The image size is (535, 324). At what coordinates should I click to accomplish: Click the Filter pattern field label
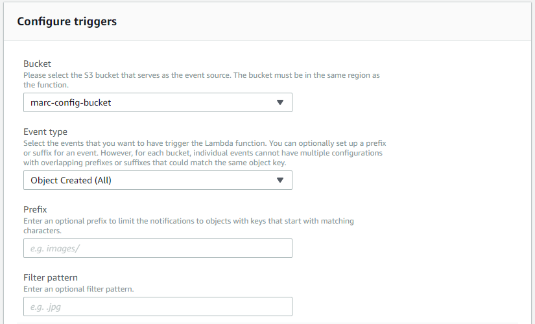[51, 277]
